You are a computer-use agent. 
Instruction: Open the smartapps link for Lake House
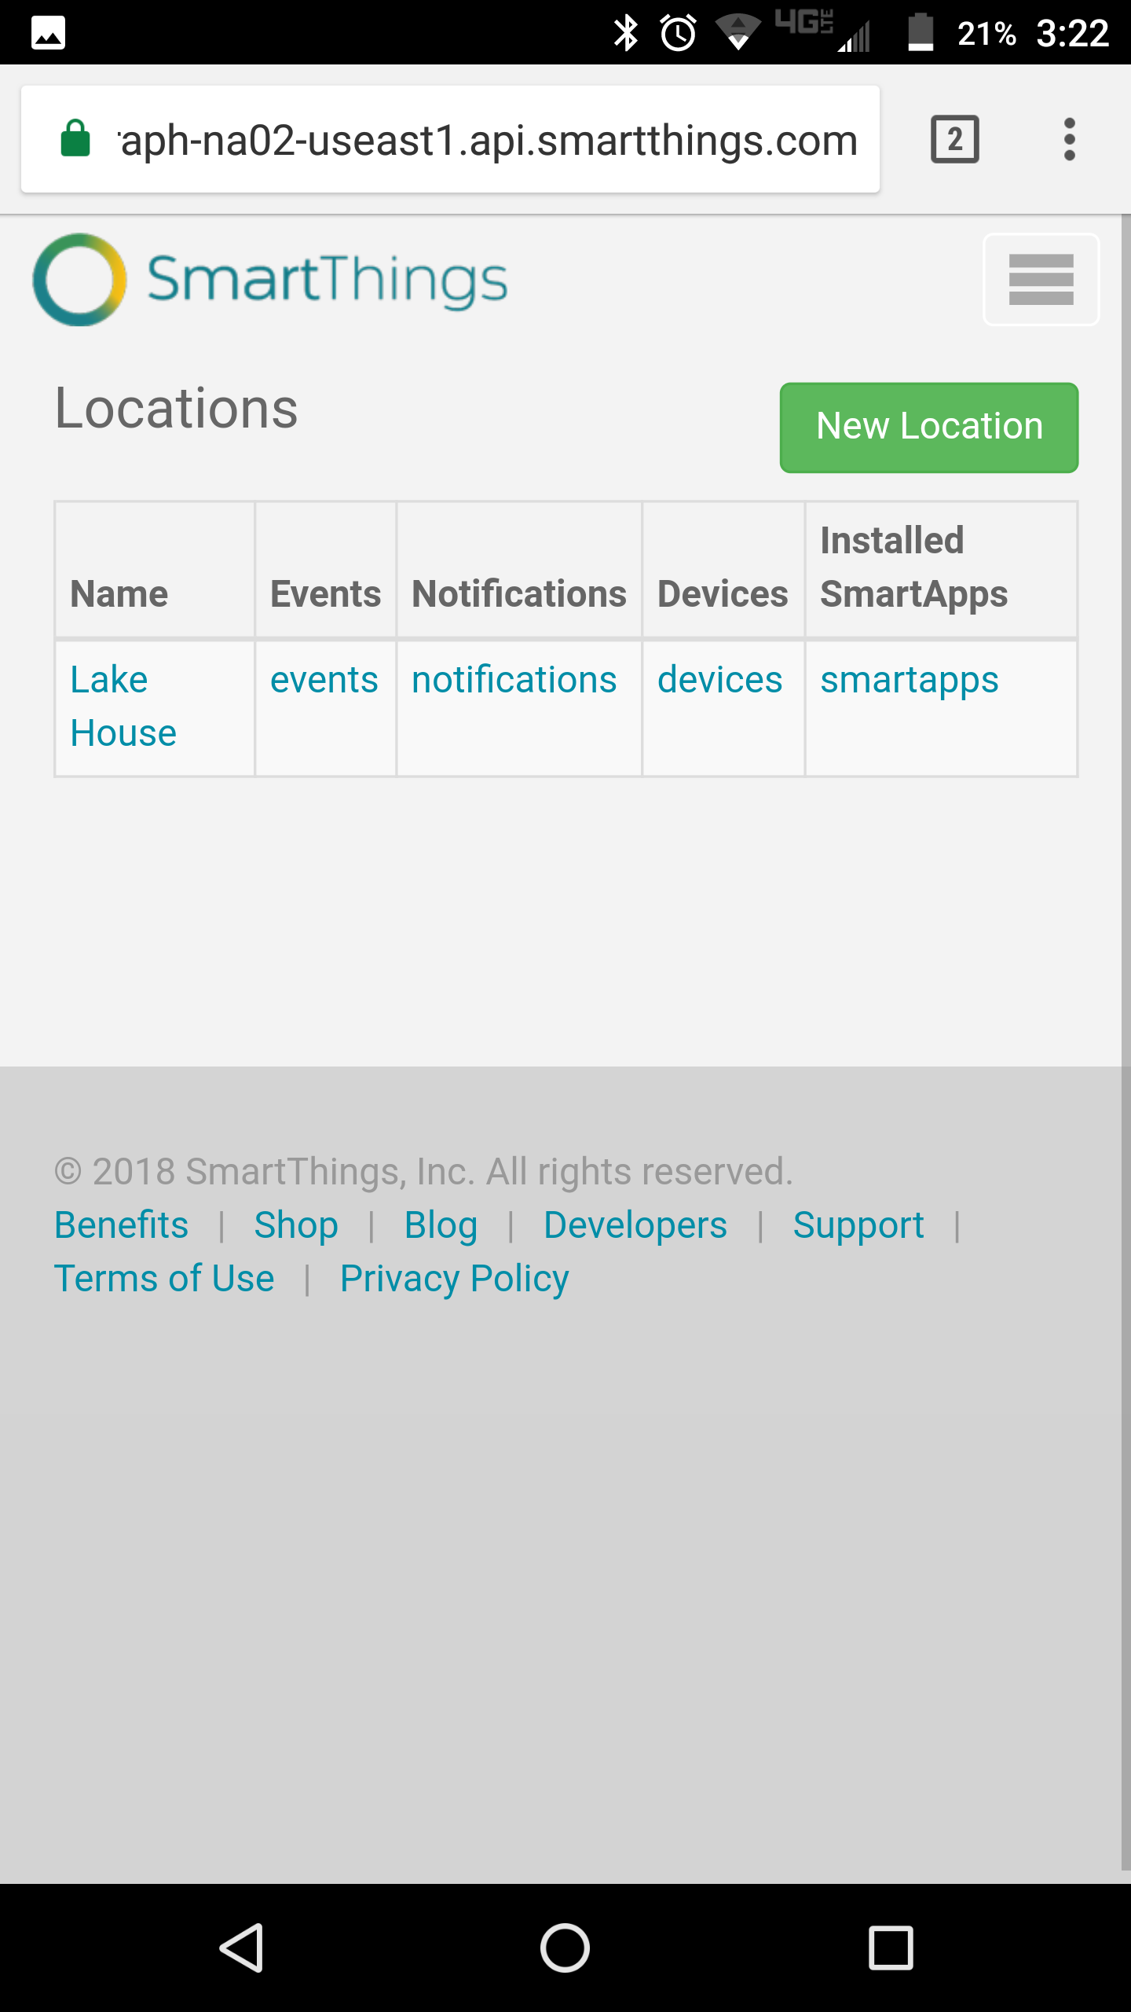click(x=910, y=681)
